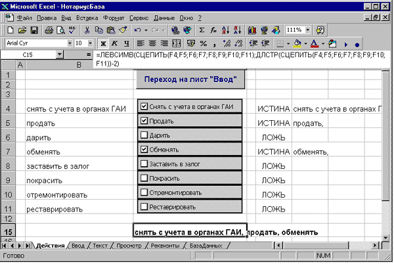This screenshot has height=264, width=394.
Task: Switch to the Просмотр sheet tab
Action: [x=129, y=246]
